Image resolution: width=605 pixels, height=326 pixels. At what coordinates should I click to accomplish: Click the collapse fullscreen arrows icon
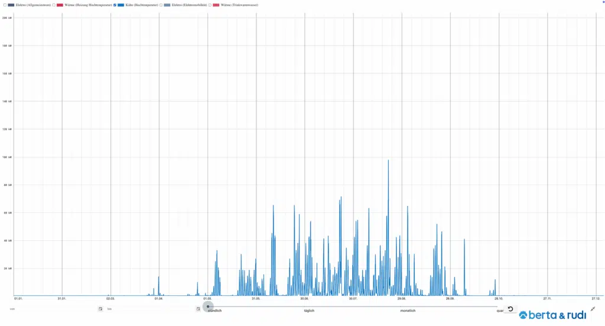(593, 309)
